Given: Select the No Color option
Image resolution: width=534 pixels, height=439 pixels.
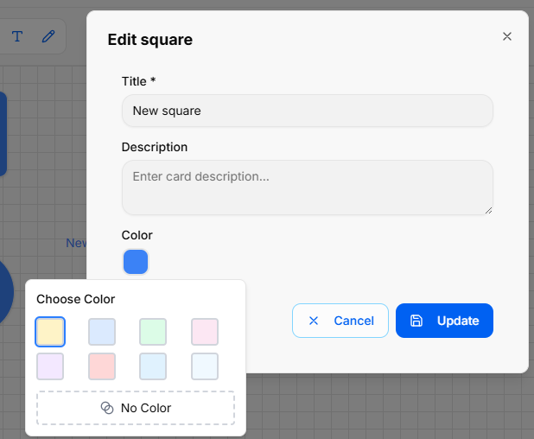Looking at the screenshot, I should point(136,408).
